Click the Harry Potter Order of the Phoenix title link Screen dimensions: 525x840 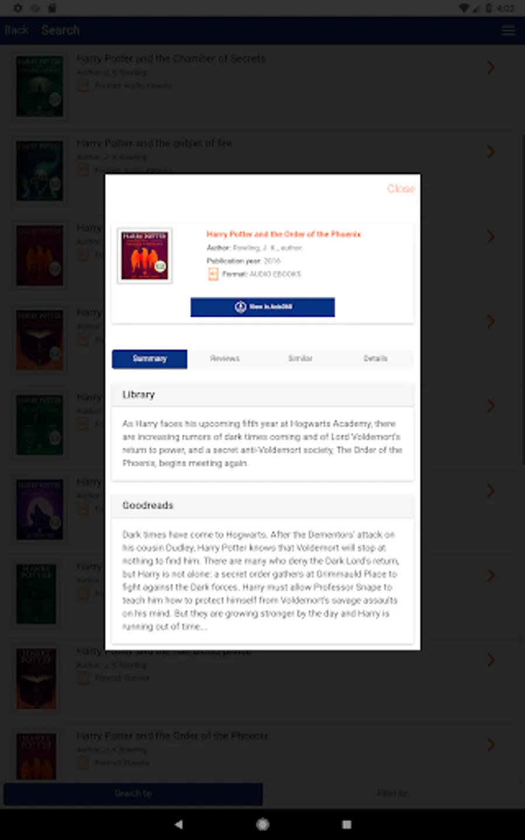[x=283, y=235]
